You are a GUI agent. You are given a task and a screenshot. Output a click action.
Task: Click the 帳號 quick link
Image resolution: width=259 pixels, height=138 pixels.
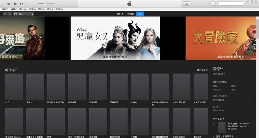[x=233, y=86]
